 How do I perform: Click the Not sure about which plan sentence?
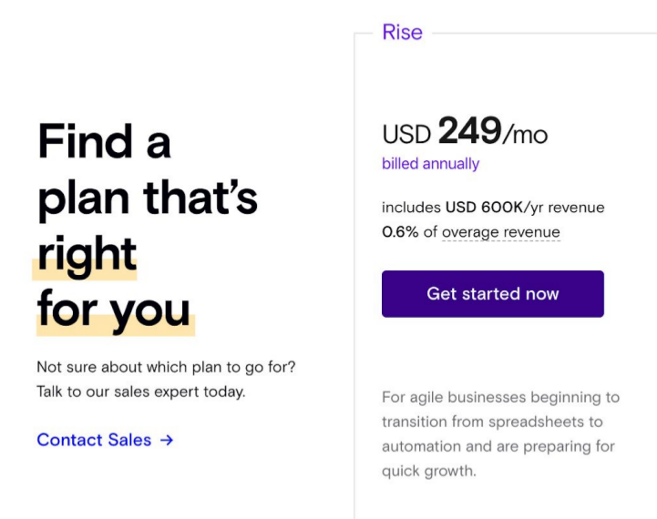click(x=166, y=368)
